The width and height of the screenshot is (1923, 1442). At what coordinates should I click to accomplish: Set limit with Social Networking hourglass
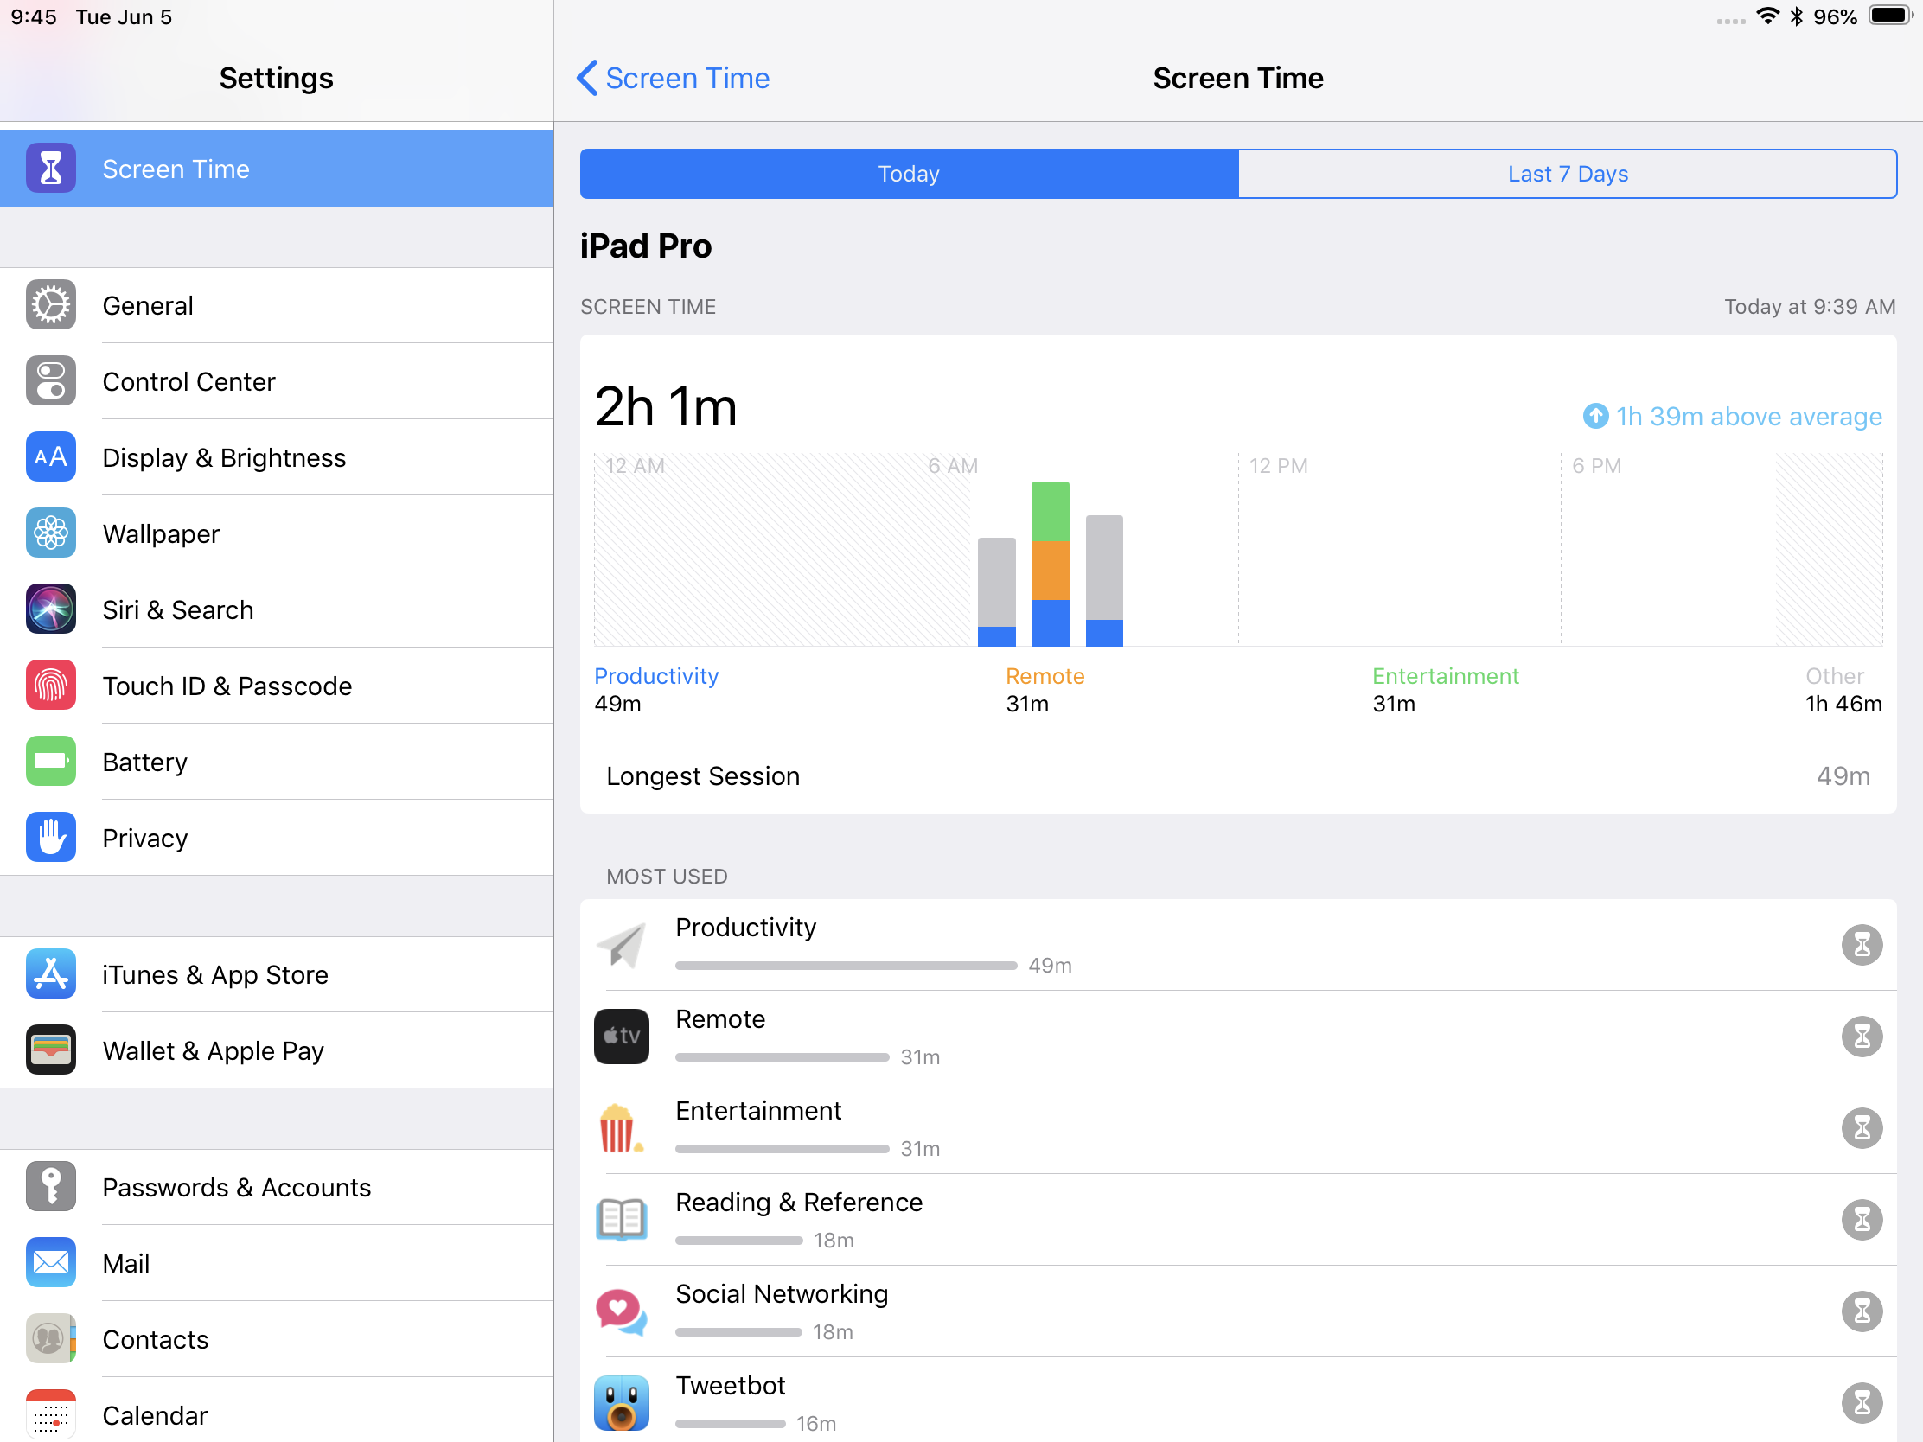1862,1311
